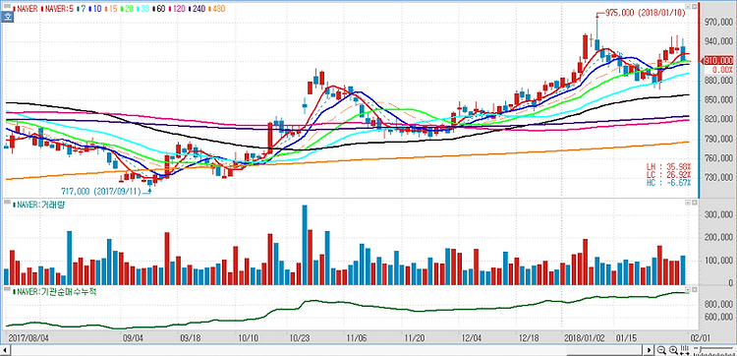Select the 10-day moving average legend

[x=95, y=9]
